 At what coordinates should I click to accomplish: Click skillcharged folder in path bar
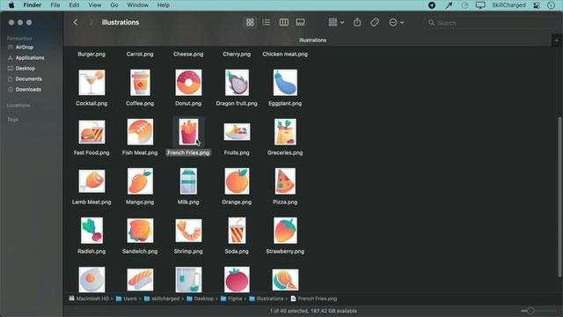[162, 299]
